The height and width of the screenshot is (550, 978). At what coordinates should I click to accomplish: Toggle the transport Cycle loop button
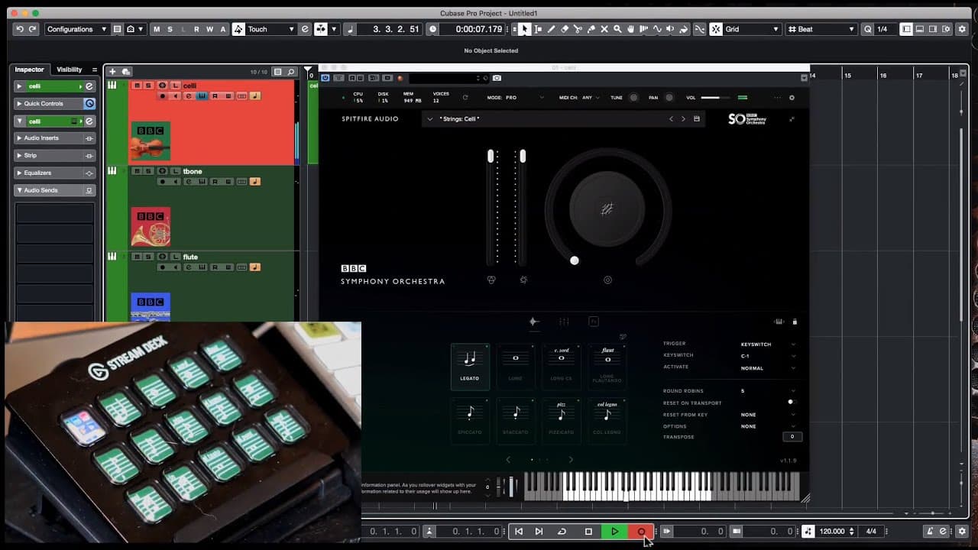pos(562,532)
